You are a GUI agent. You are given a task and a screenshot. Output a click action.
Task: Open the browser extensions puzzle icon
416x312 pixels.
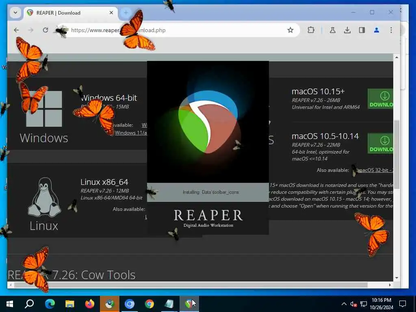311,30
